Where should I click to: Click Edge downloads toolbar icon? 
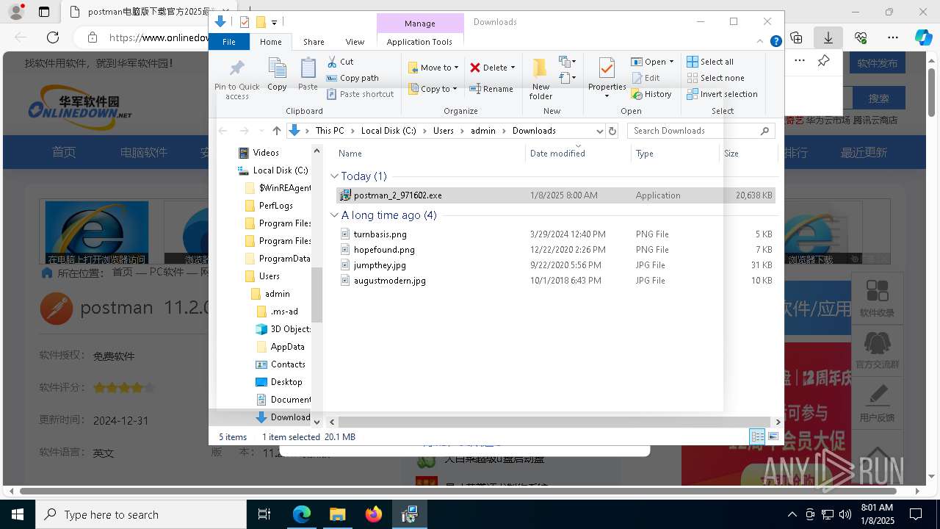click(x=828, y=37)
